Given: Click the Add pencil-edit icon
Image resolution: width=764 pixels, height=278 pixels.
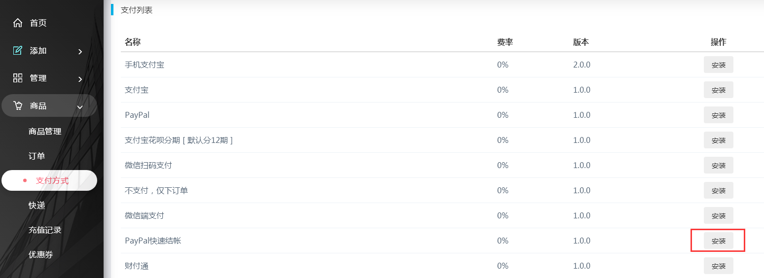Looking at the screenshot, I should tap(18, 50).
